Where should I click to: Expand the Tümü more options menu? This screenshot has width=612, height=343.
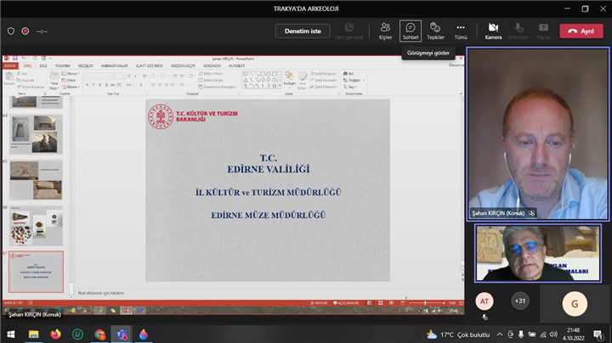461,31
